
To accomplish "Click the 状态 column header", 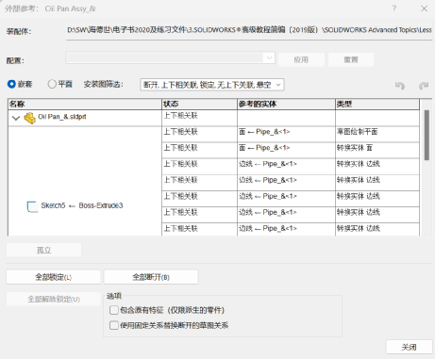I will coord(199,104).
